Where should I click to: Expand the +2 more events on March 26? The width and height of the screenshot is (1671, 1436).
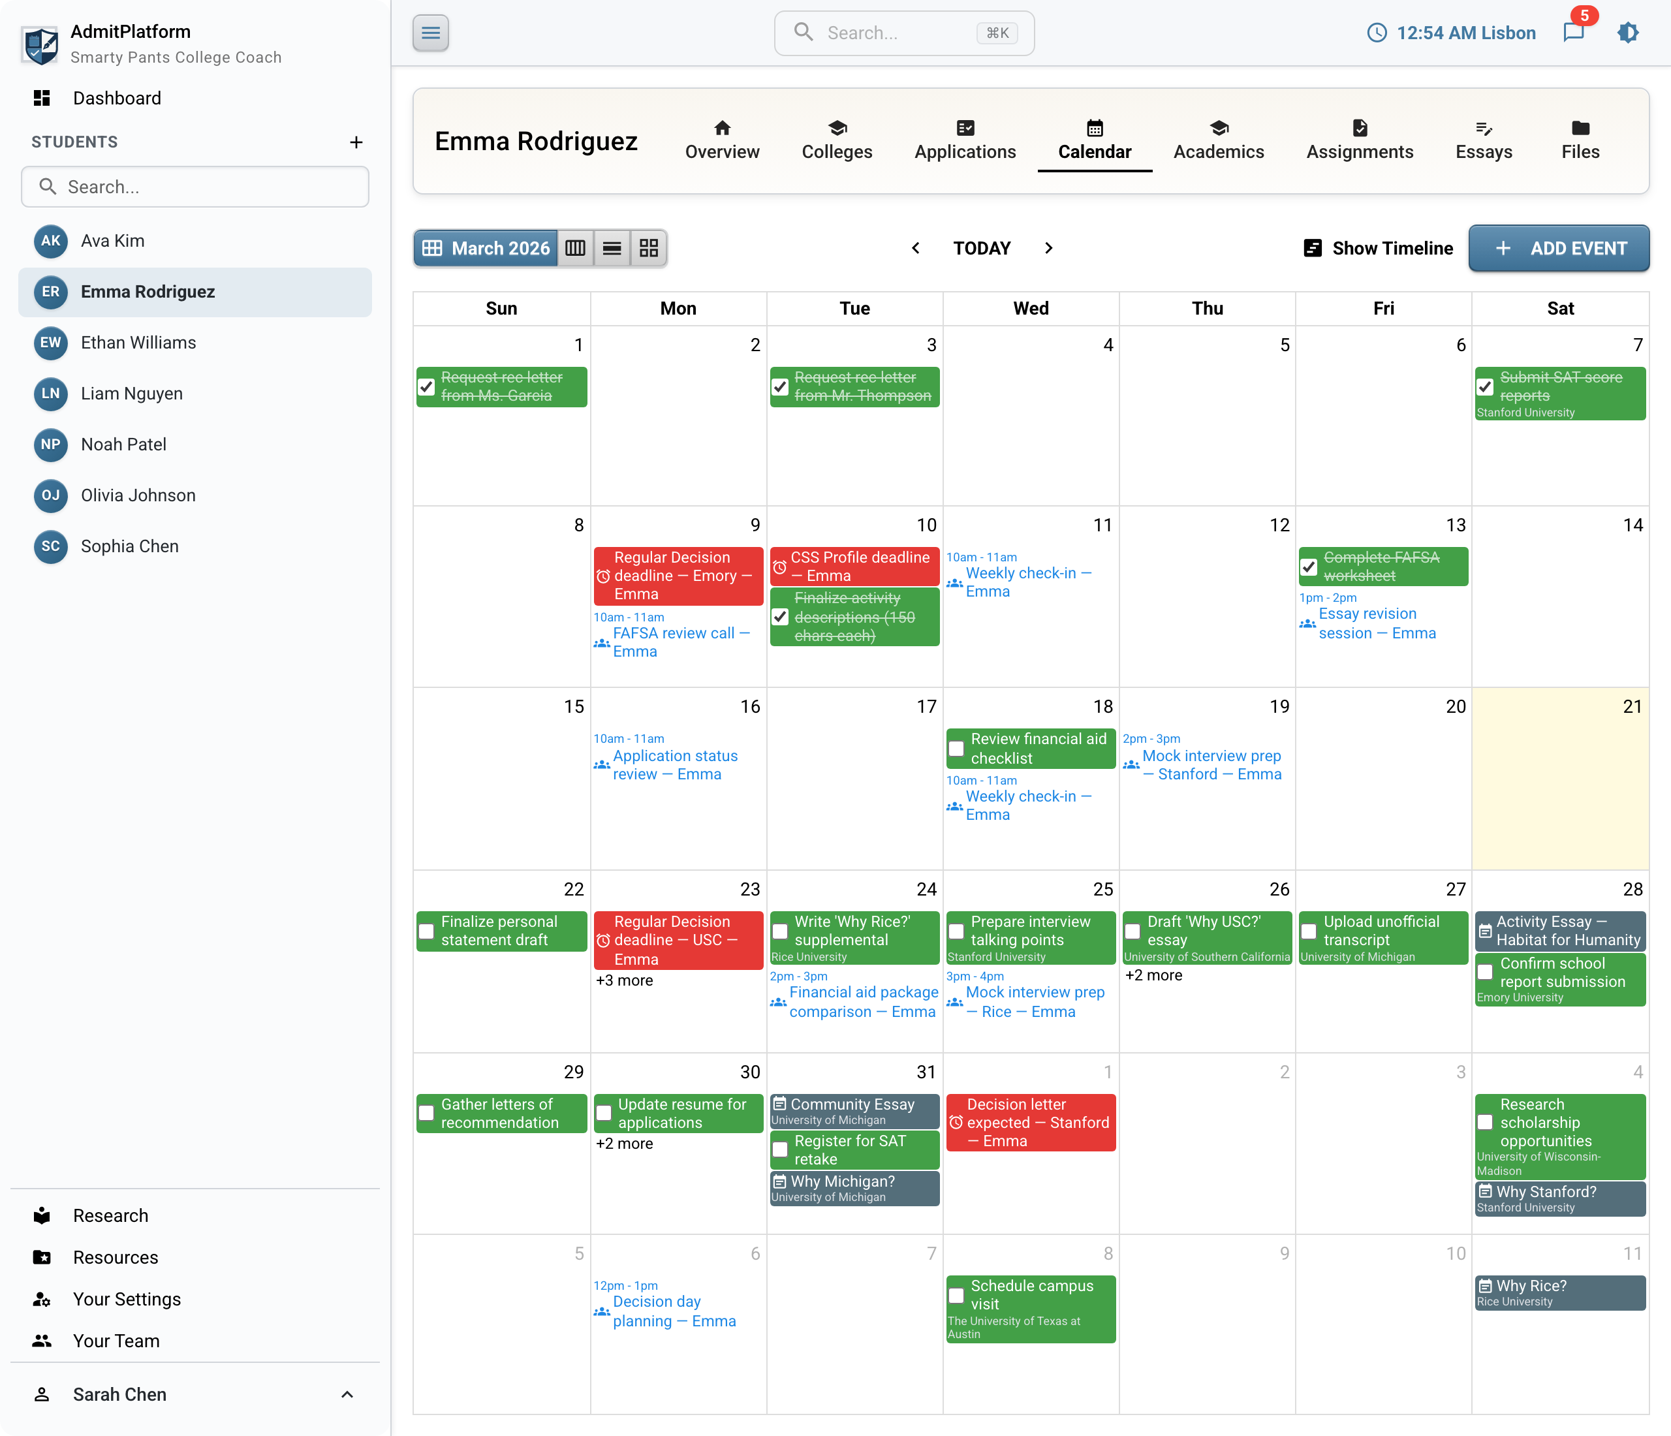[1153, 975]
